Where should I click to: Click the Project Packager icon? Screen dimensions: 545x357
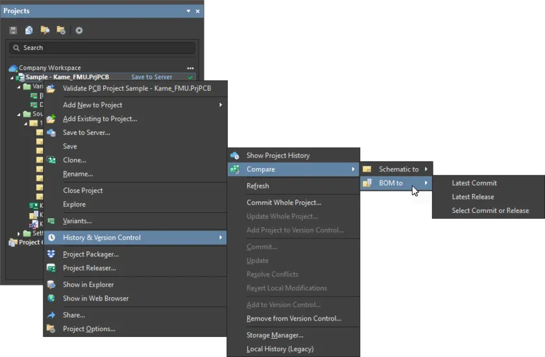coord(51,254)
